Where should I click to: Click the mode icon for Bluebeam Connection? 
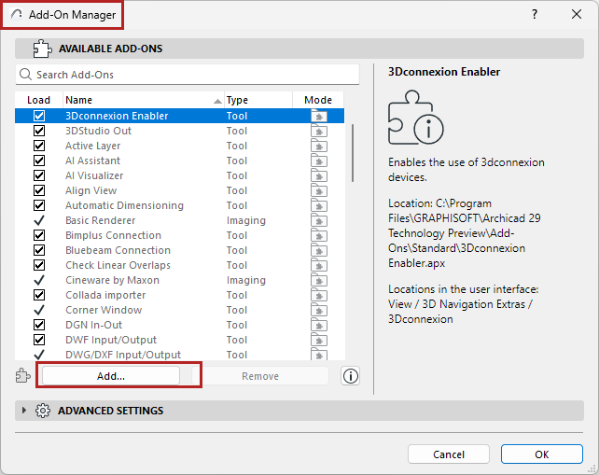tap(319, 250)
